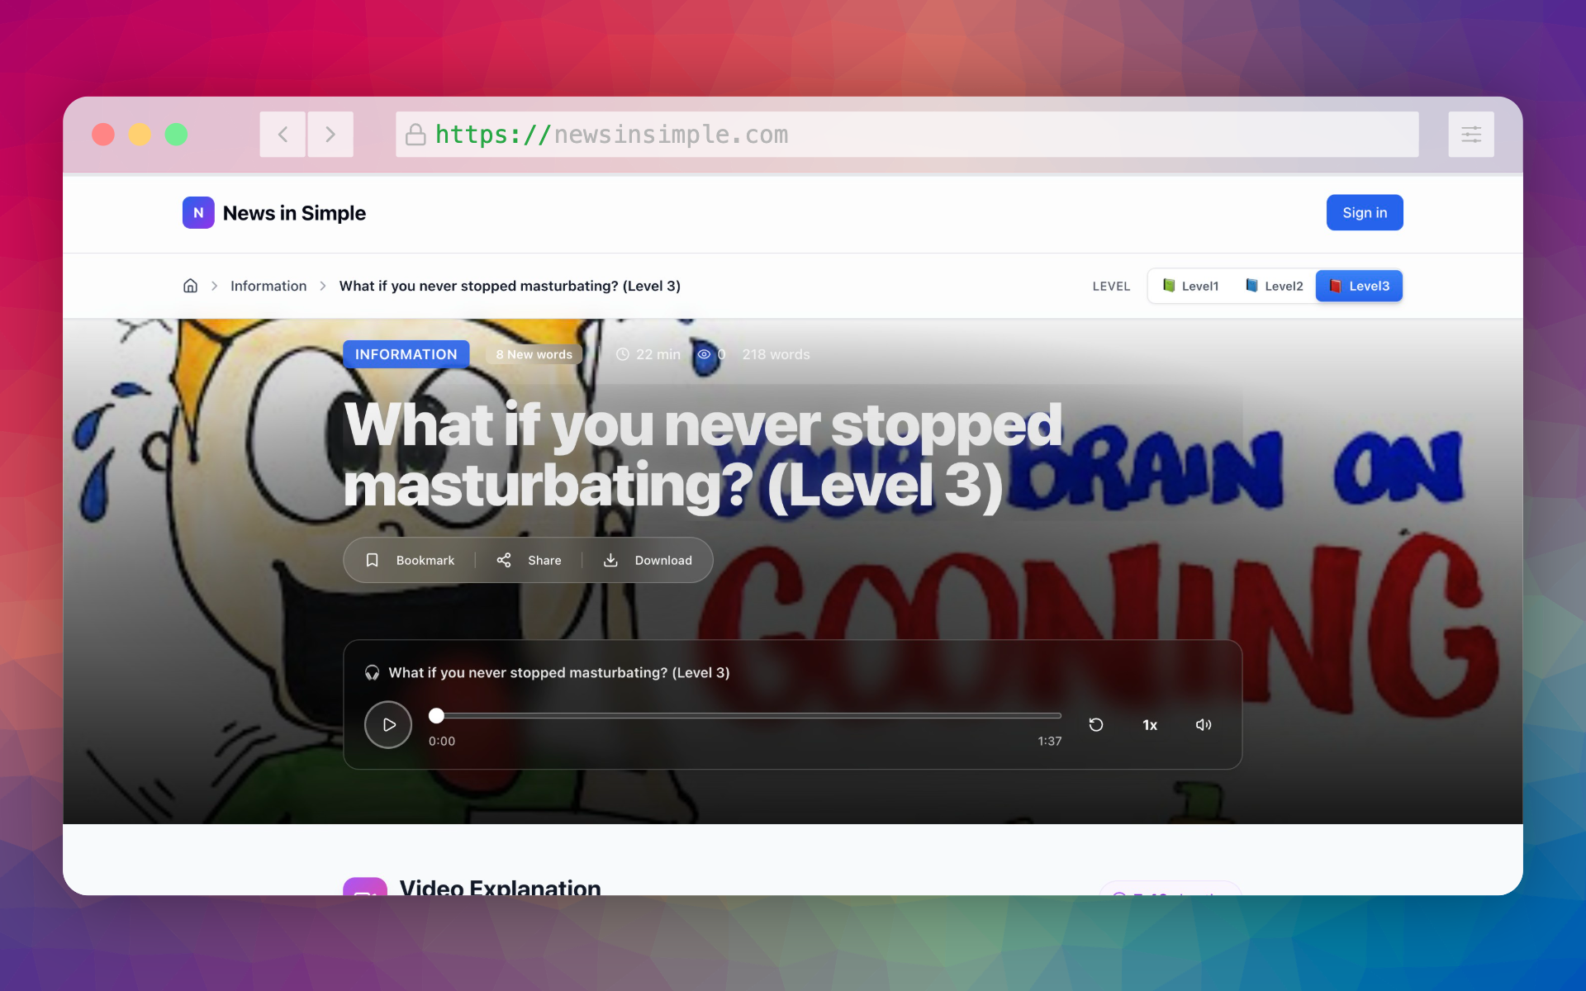Screen dimensions: 1586x991
Task: Open the browser settings sliders icon
Action: click(x=1470, y=134)
